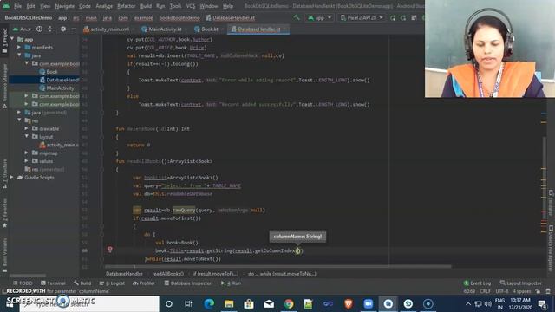The width and height of the screenshot is (555, 312).
Task: Click the editor horizontal scrollbar
Action: 277,266
